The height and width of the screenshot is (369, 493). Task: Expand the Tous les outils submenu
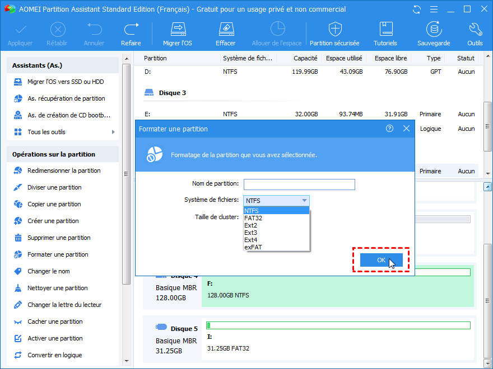113,132
